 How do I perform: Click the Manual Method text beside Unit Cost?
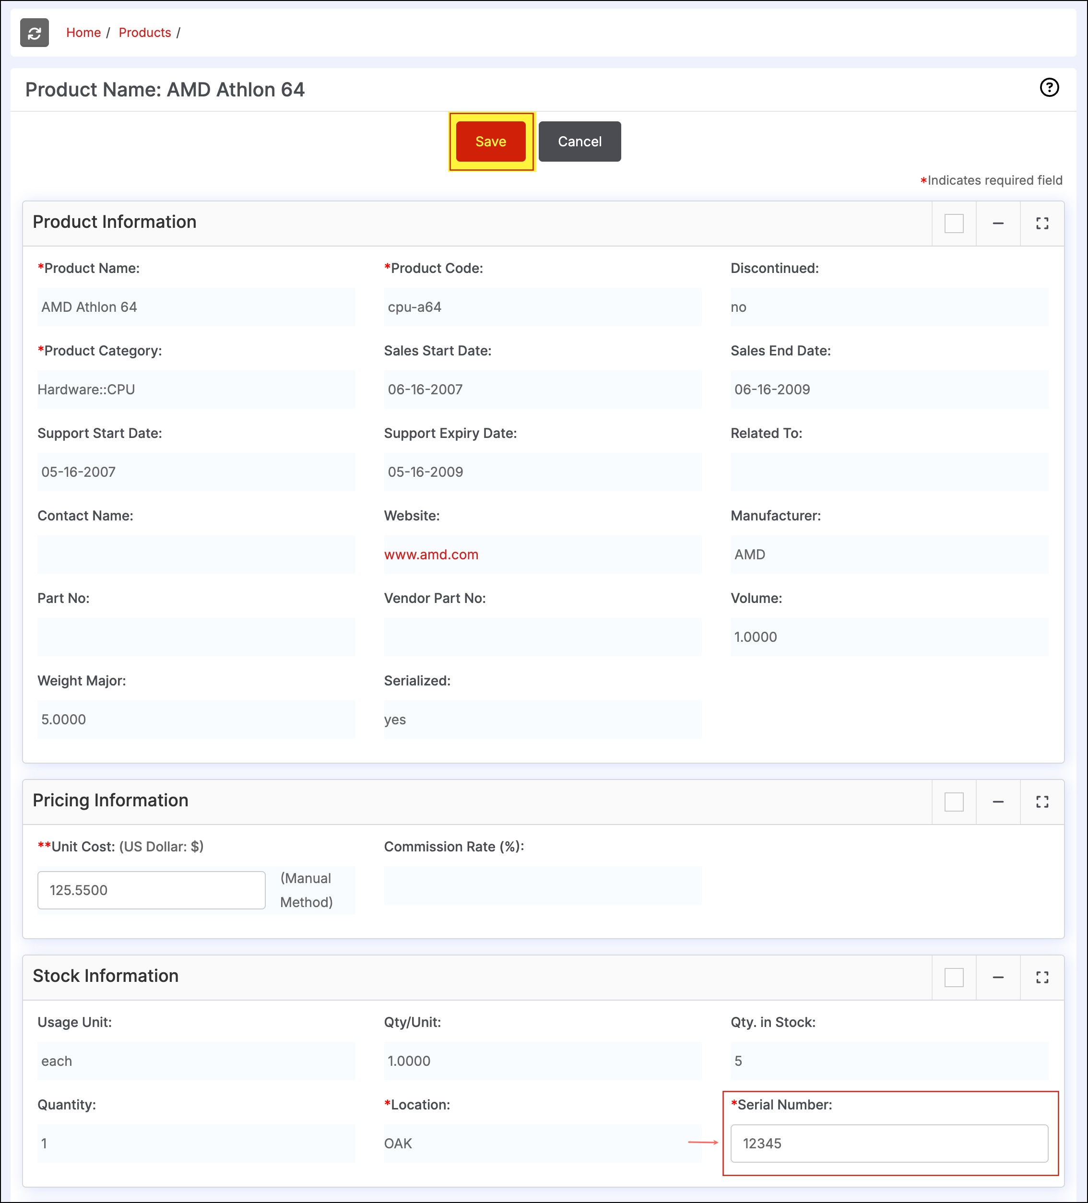click(307, 890)
